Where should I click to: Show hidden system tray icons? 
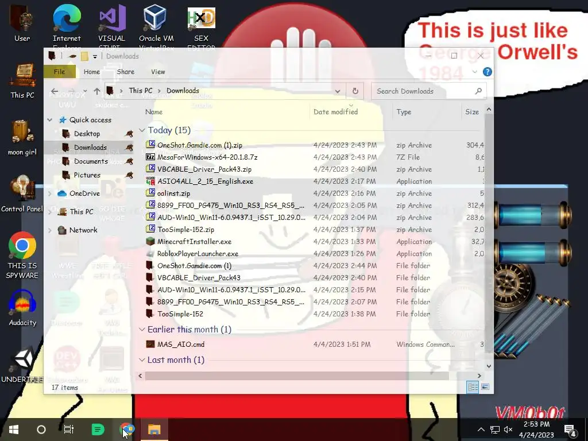click(x=481, y=430)
